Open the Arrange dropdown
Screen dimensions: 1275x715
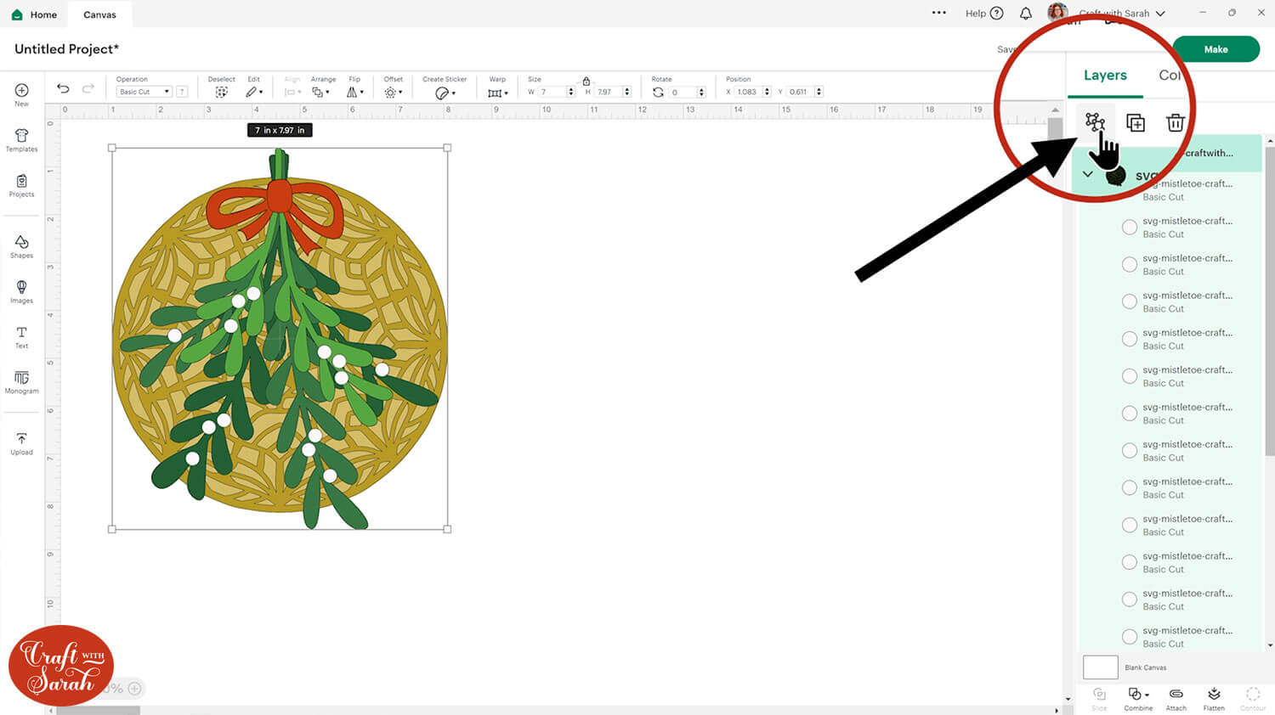[x=320, y=92]
